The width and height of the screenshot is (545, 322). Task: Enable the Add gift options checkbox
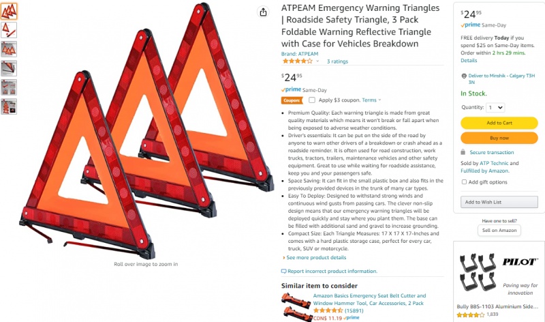[x=464, y=181]
